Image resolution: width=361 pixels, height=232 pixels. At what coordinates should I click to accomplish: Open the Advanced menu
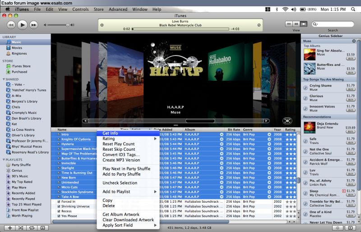[x=118, y=9]
